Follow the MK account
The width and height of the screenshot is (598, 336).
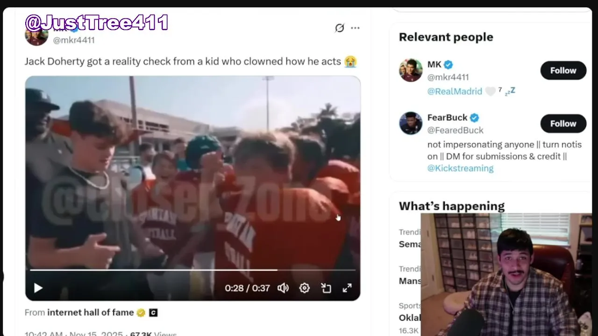563,70
